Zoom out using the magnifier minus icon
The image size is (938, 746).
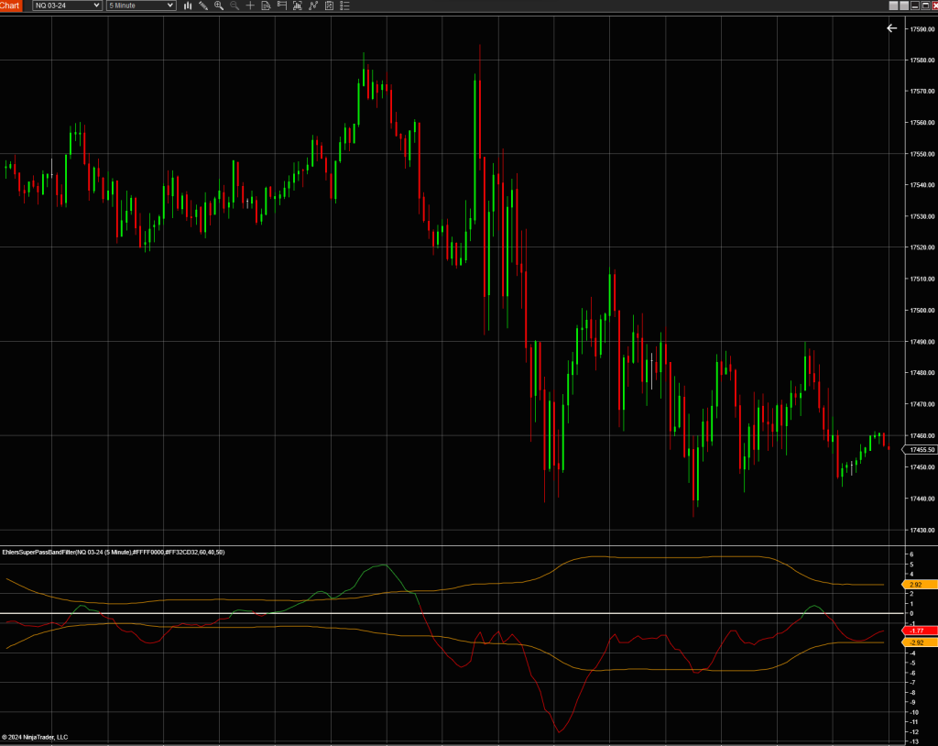(x=234, y=5)
